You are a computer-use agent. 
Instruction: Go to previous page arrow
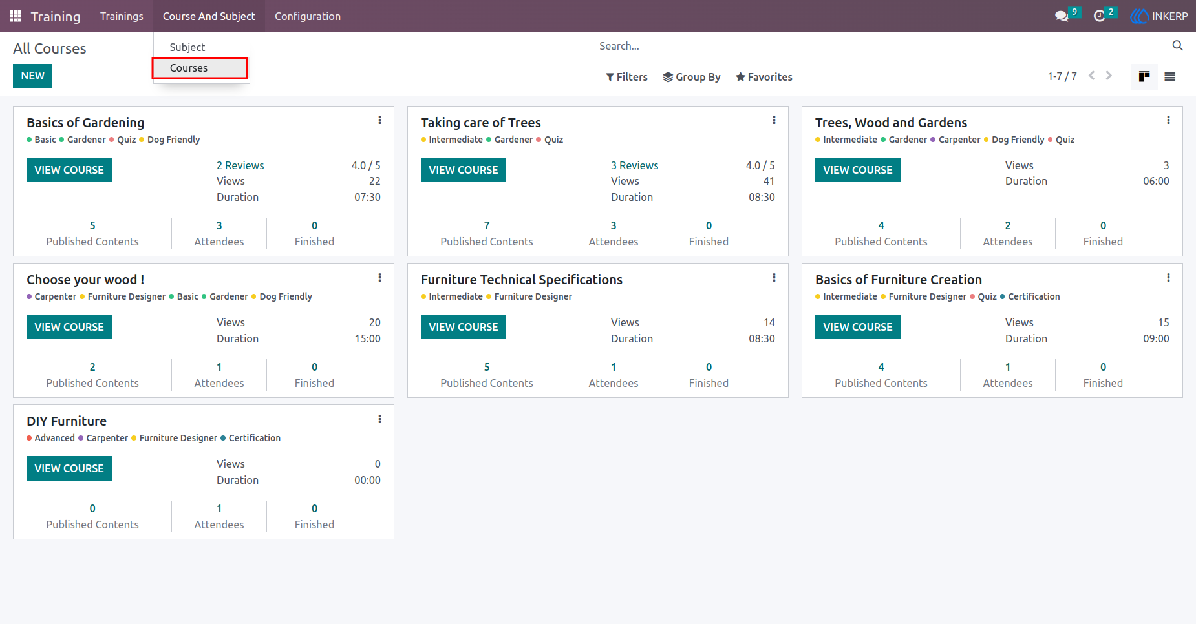coord(1092,76)
